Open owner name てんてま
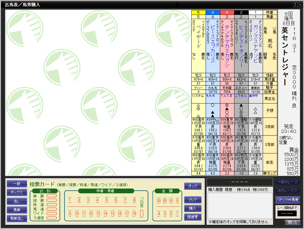This screenshot has height=229, width=304. [x=226, y=96]
